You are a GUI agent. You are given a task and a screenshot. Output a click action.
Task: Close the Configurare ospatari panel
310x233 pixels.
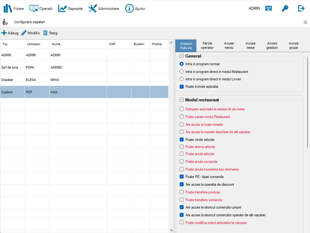[x=305, y=22]
